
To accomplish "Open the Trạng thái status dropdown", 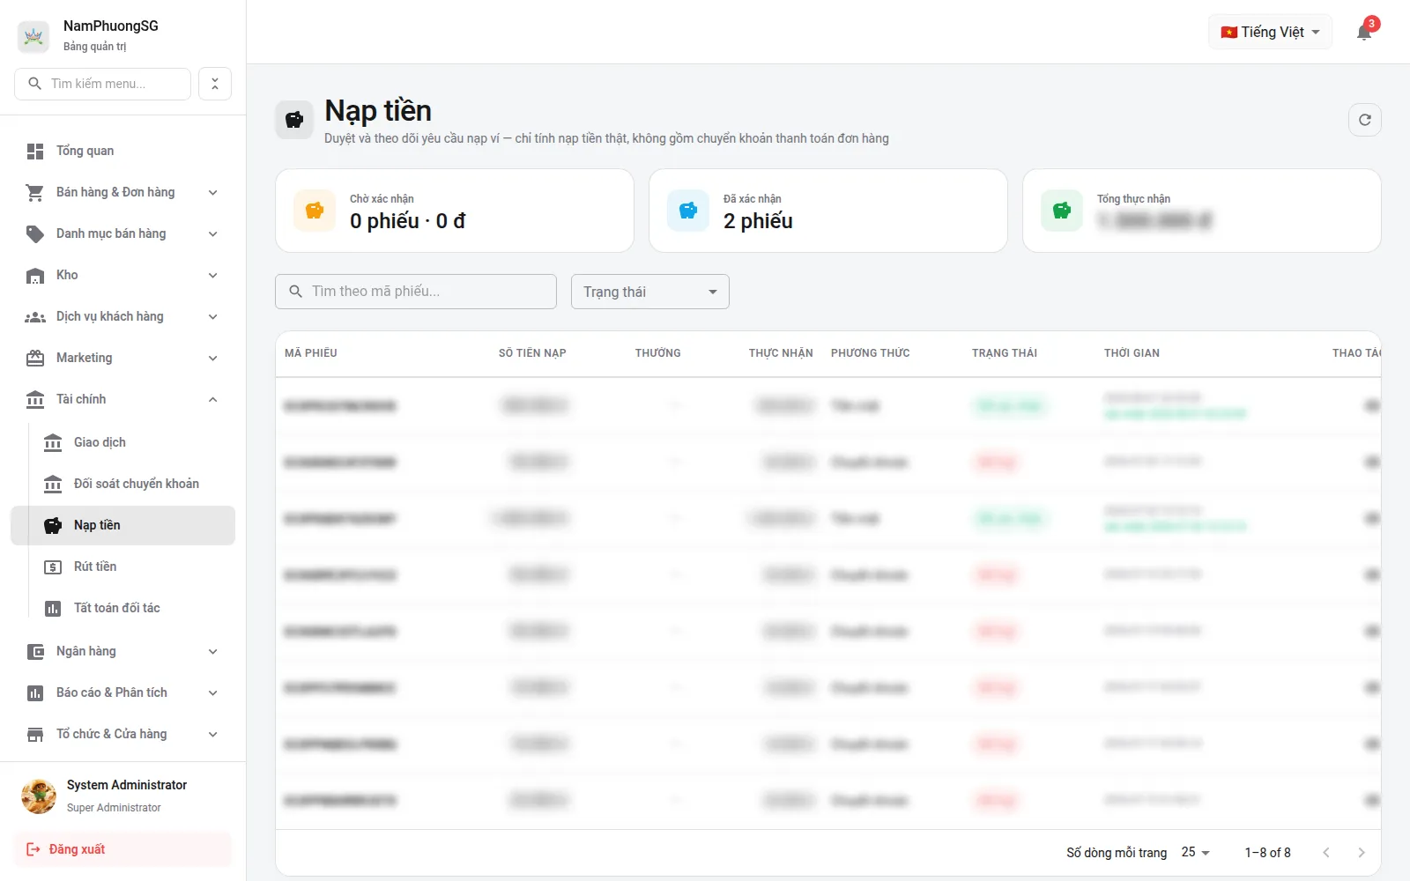I will (x=650, y=292).
